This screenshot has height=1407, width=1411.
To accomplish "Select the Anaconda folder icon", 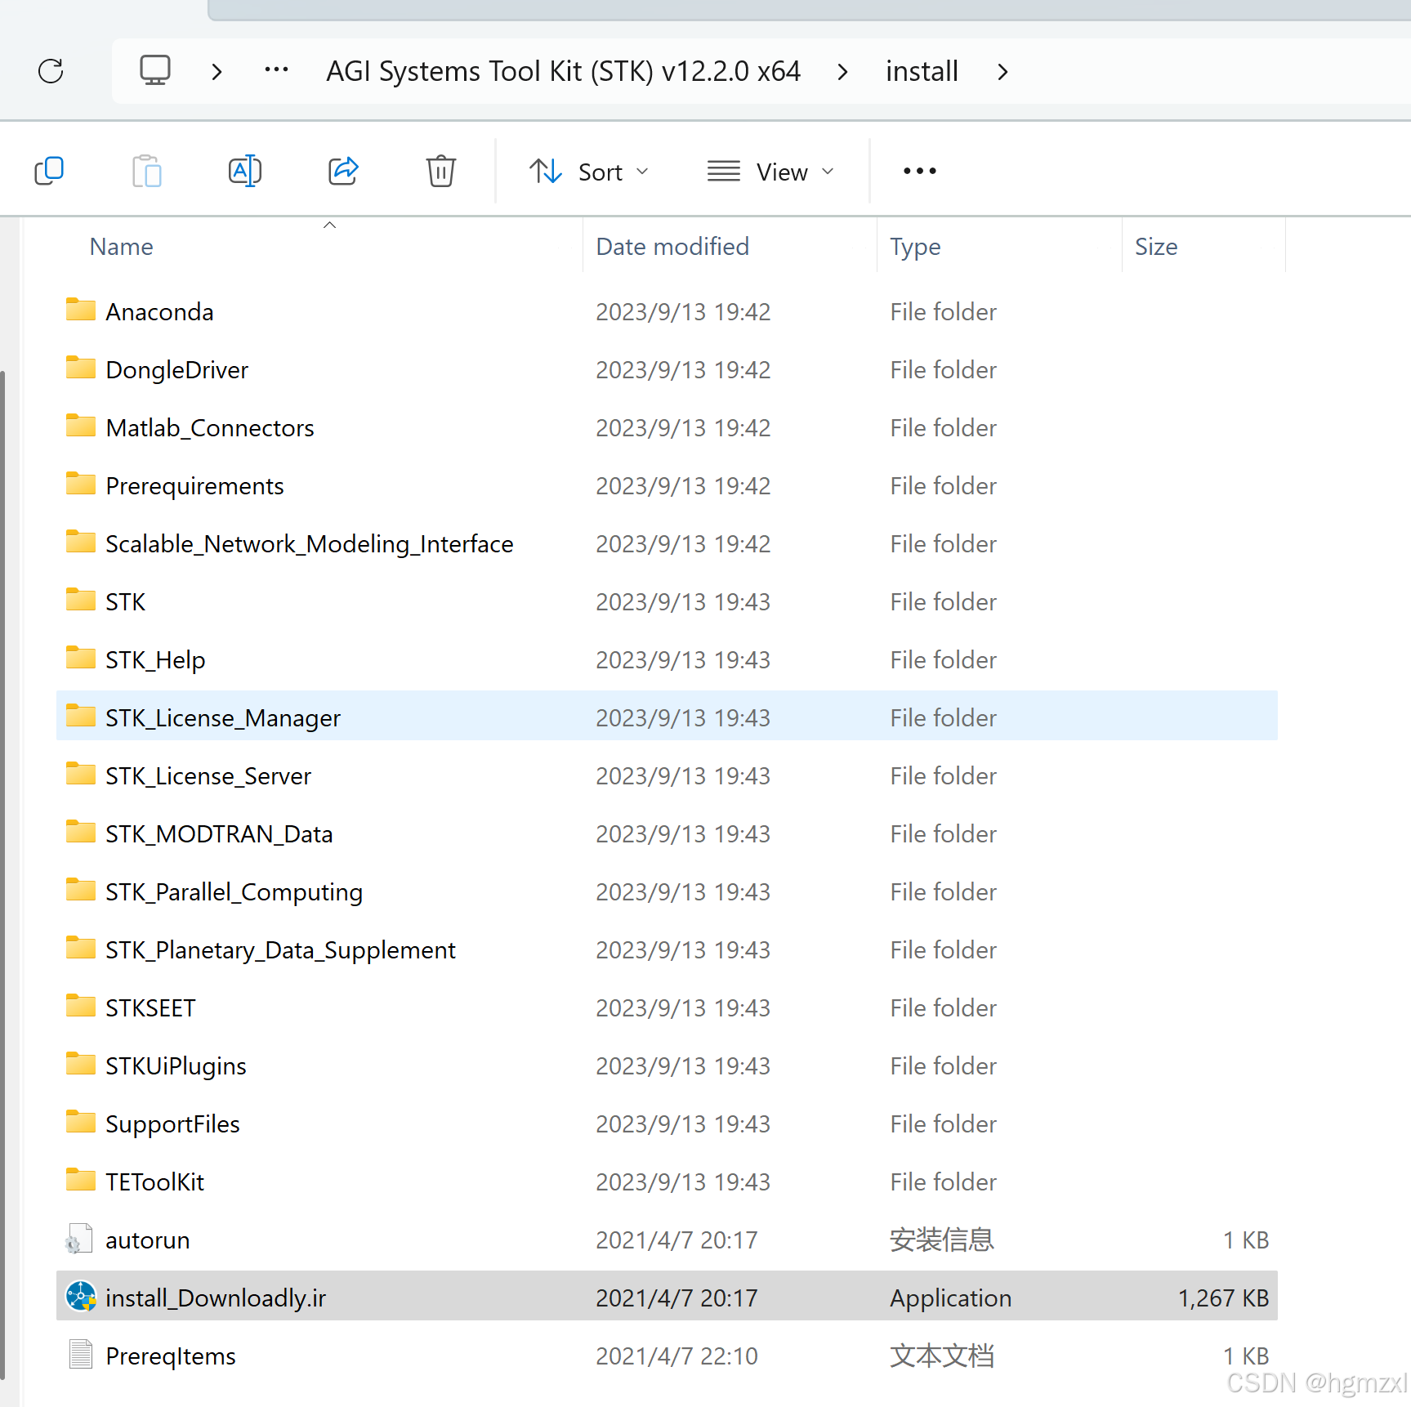I will 81,310.
